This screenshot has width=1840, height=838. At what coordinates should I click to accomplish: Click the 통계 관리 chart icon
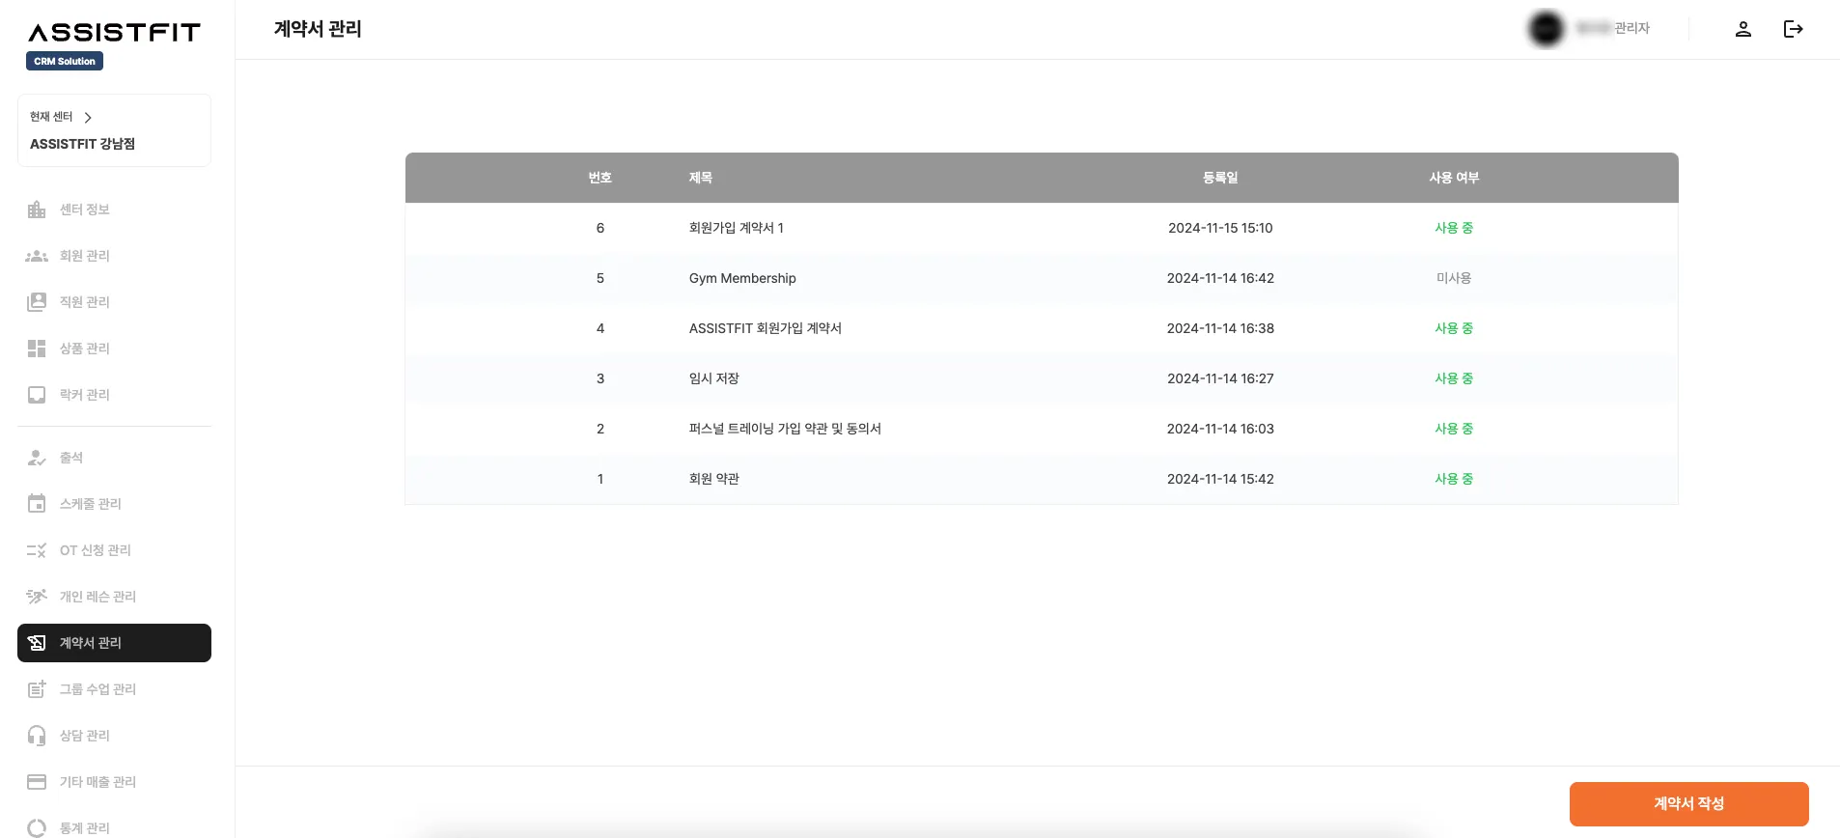click(37, 828)
